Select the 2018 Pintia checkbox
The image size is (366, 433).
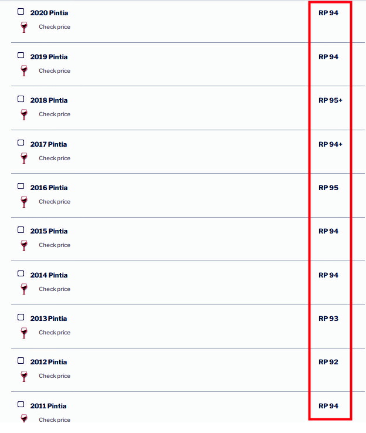21,99
